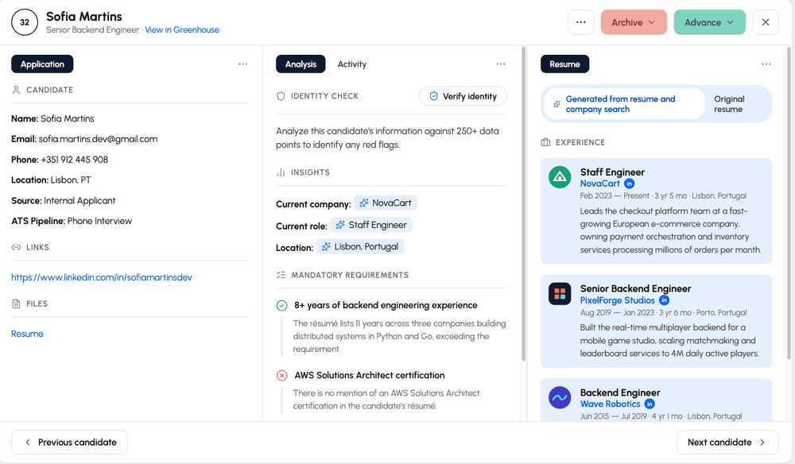The image size is (795, 464).
Task: Click the Backend Engineer resume job title
Action: tap(620, 392)
